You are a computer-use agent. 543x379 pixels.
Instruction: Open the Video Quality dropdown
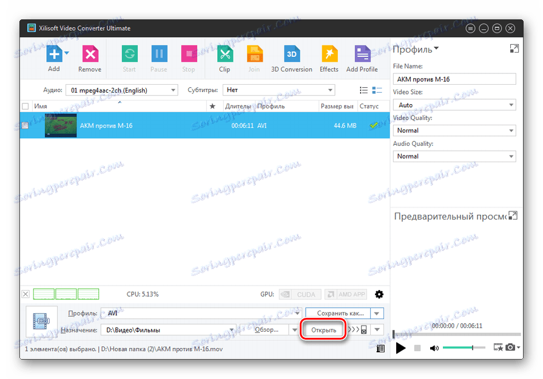(x=454, y=131)
